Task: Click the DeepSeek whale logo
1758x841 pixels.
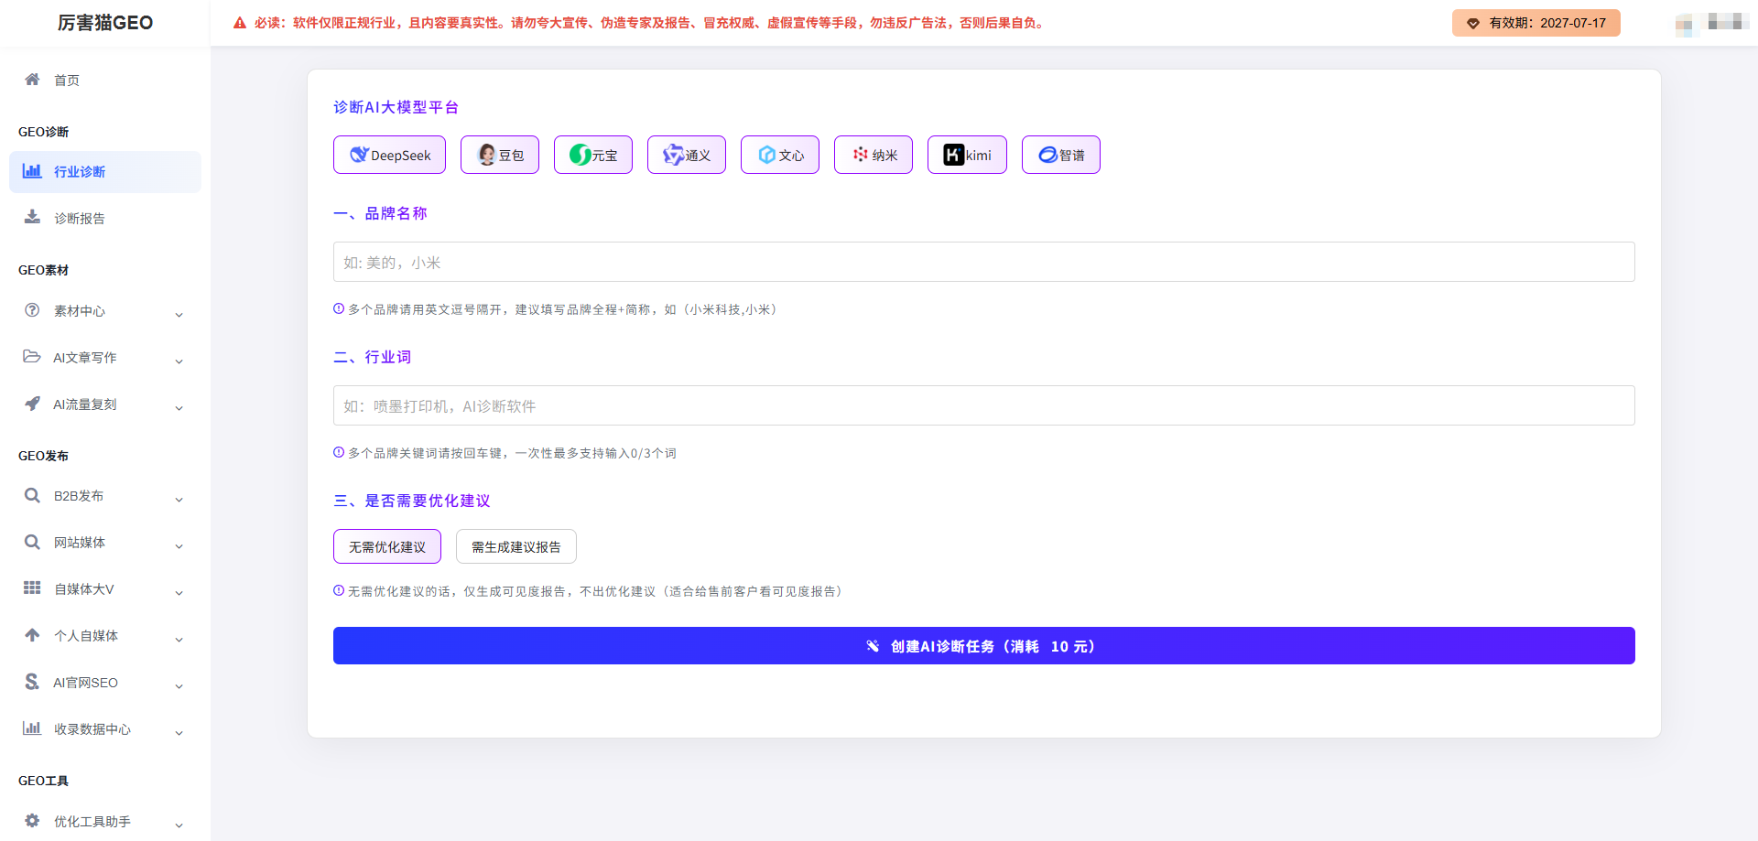Action: 359,155
